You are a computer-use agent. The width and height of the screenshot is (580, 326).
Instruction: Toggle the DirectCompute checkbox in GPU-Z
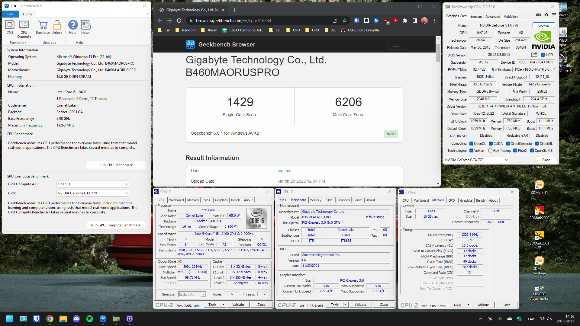click(x=508, y=144)
